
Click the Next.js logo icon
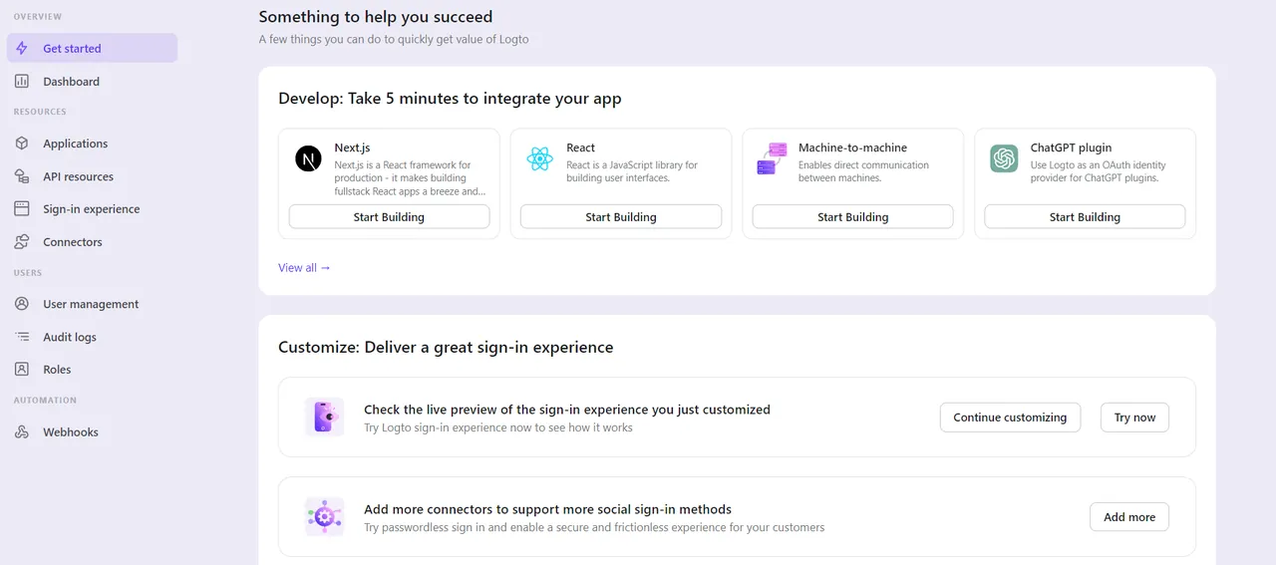(x=308, y=158)
